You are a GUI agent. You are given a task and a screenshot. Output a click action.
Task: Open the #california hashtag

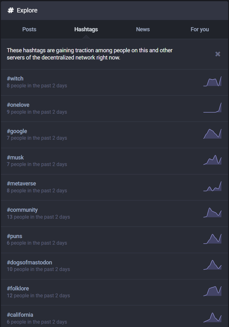point(20,315)
